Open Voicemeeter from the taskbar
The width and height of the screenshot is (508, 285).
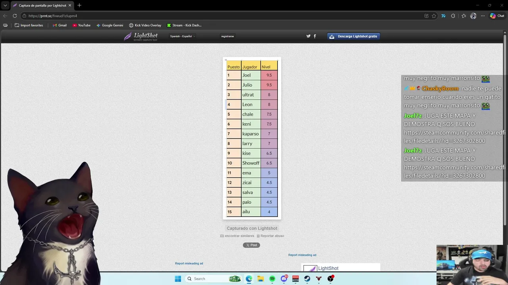pos(295,279)
